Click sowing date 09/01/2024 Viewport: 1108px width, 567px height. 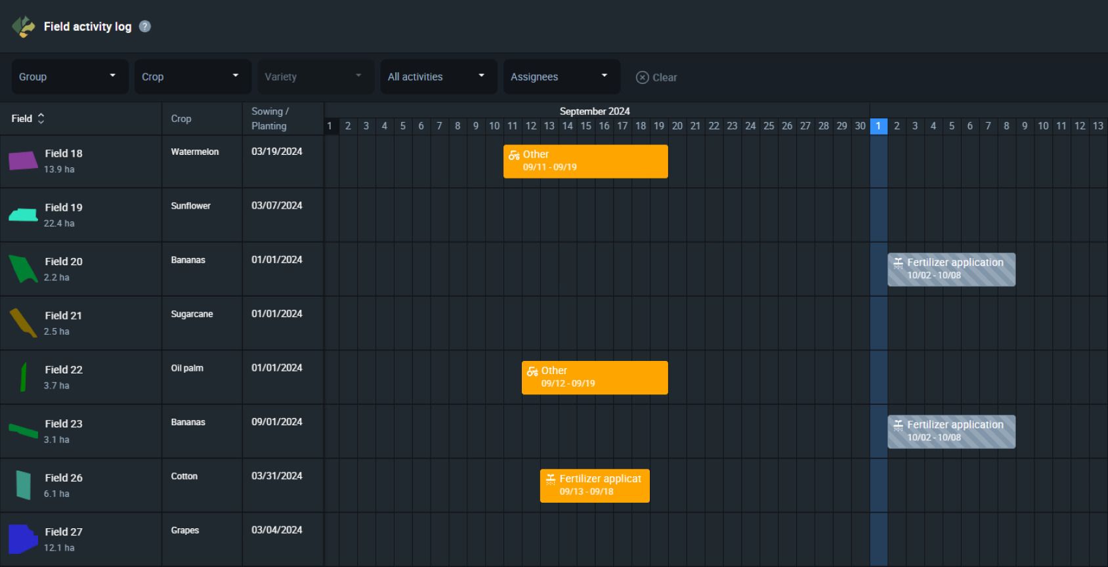[x=277, y=422]
